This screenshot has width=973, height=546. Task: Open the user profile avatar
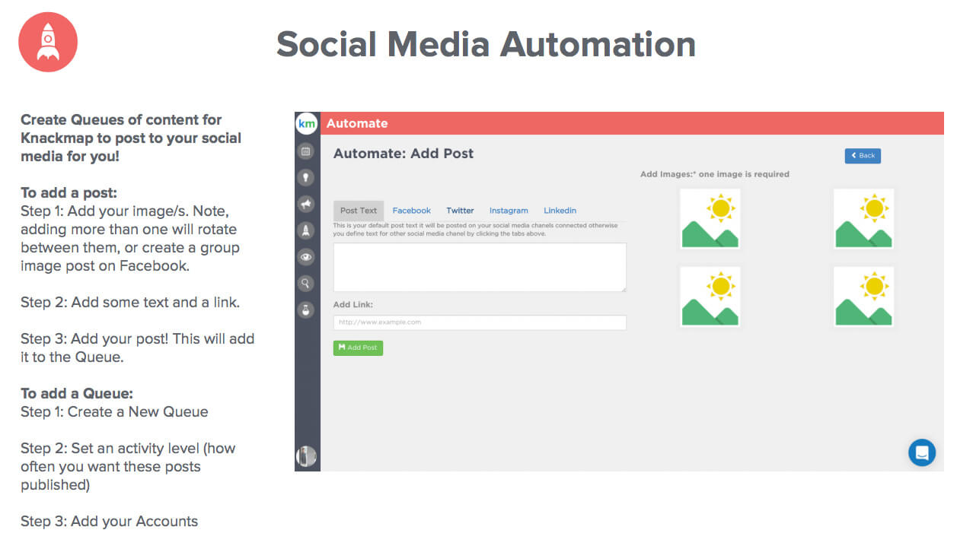pyautogui.click(x=306, y=456)
